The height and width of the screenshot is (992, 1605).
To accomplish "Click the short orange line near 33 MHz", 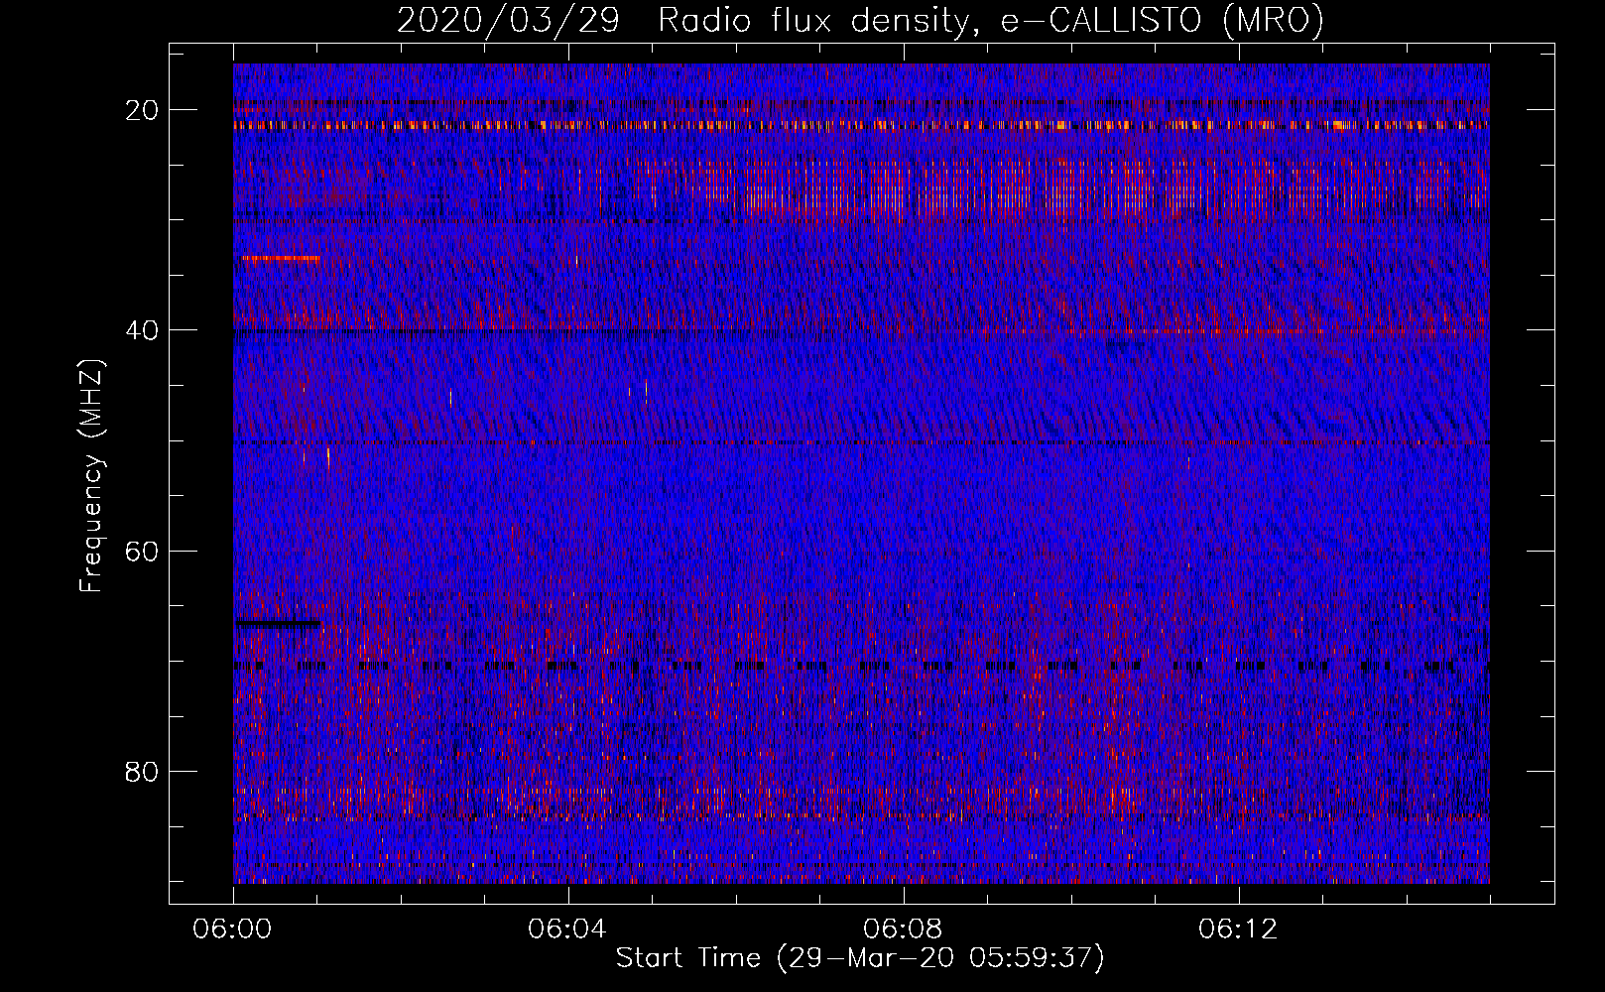I will coord(282,258).
